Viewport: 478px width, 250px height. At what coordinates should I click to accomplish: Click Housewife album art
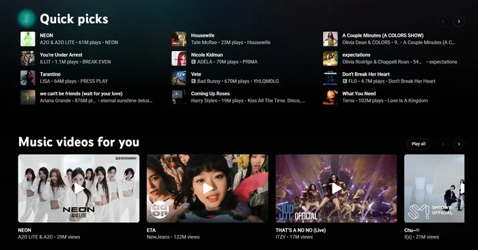[179, 39]
